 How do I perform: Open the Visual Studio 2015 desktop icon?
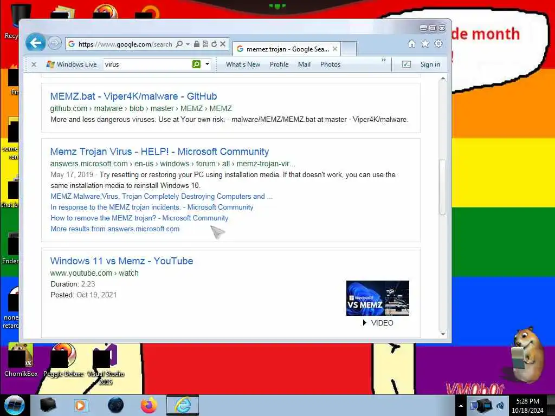click(106, 365)
